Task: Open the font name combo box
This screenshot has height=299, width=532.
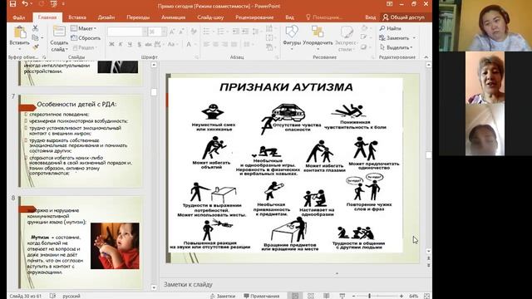Action: click(127, 32)
